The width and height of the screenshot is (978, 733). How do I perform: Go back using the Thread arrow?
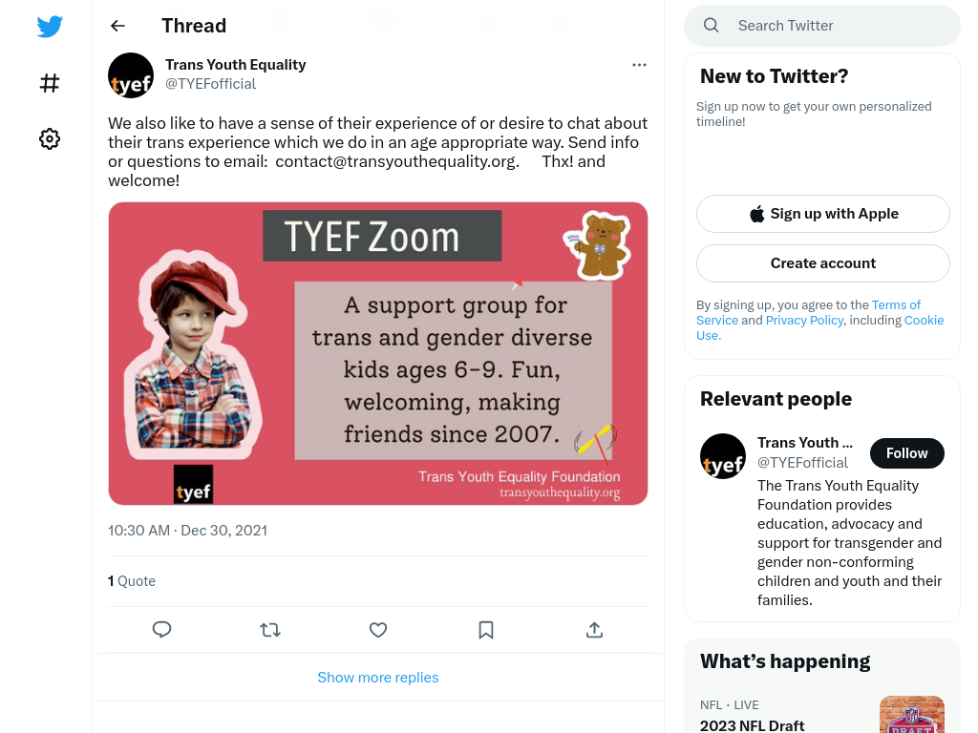point(117,26)
